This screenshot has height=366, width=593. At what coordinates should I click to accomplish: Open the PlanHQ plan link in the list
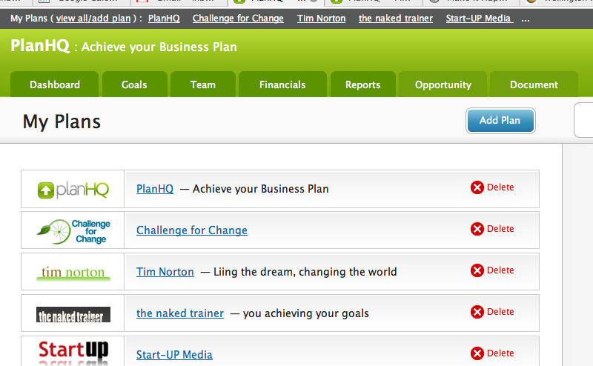[x=155, y=189]
